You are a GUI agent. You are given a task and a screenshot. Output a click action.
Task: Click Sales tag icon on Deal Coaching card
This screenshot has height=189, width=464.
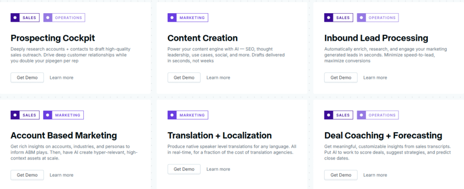pyautogui.click(x=329, y=115)
